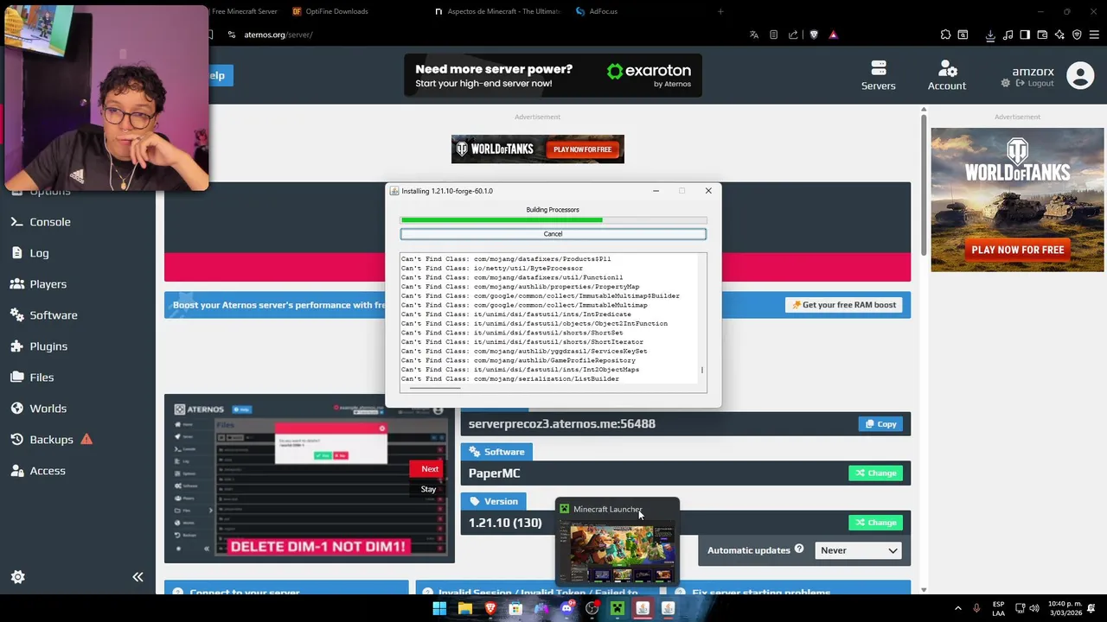Open Leo AI sparkle icon

1059,35
